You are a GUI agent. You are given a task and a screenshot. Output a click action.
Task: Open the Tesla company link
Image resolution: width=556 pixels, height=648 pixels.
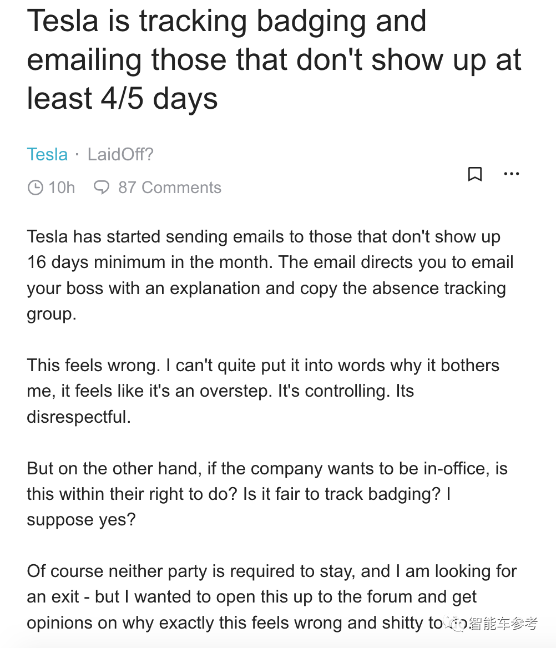click(47, 155)
